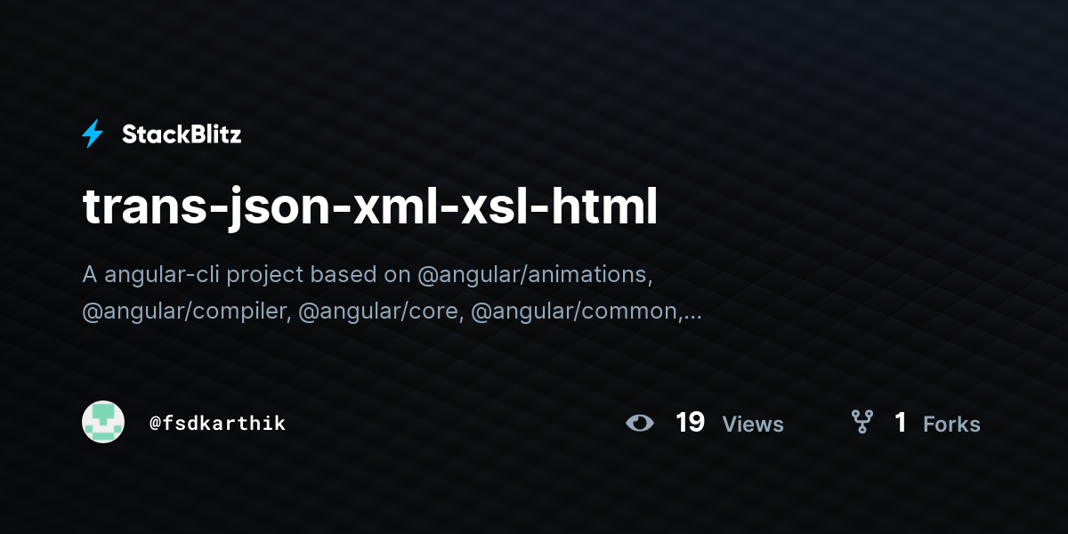Select the Views label
This screenshot has width=1068, height=534.
(753, 424)
